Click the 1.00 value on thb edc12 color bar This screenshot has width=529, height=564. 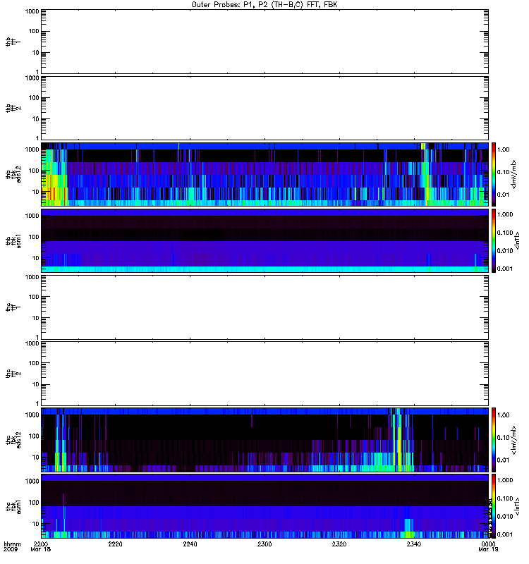504,149
